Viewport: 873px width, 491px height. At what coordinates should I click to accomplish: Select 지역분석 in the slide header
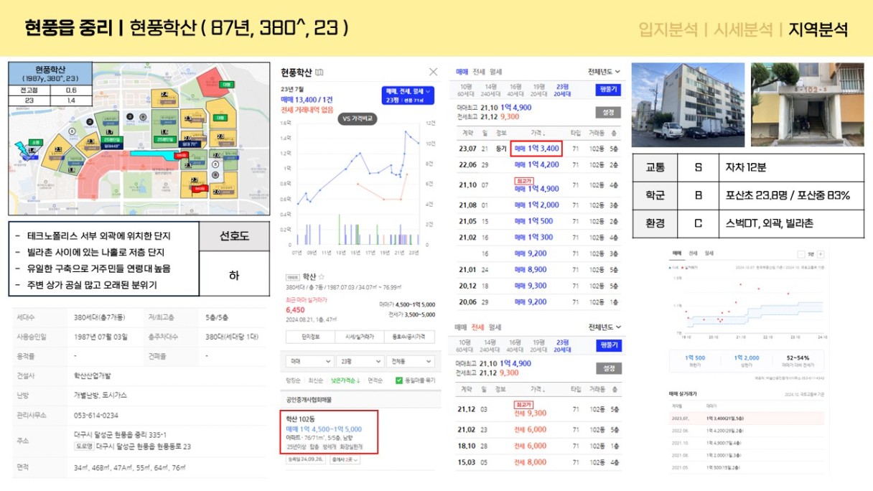(x=818, y=29)
